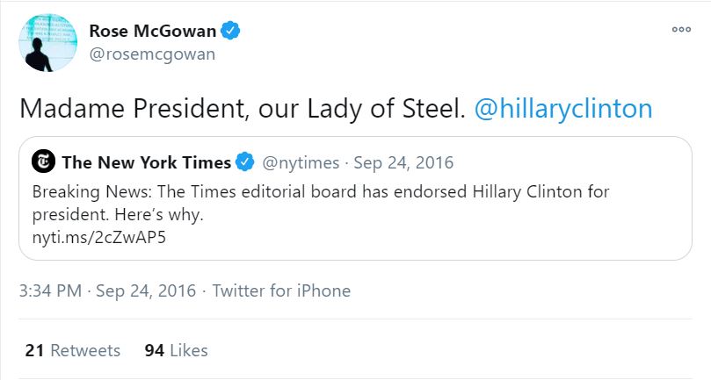The image size is (711, 380).
Task: Open the tweet's more options menu
Action: pyautogui.click(x=681, y=30)
